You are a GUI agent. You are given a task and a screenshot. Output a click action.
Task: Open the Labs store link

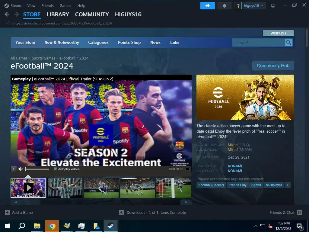(175, 42)
